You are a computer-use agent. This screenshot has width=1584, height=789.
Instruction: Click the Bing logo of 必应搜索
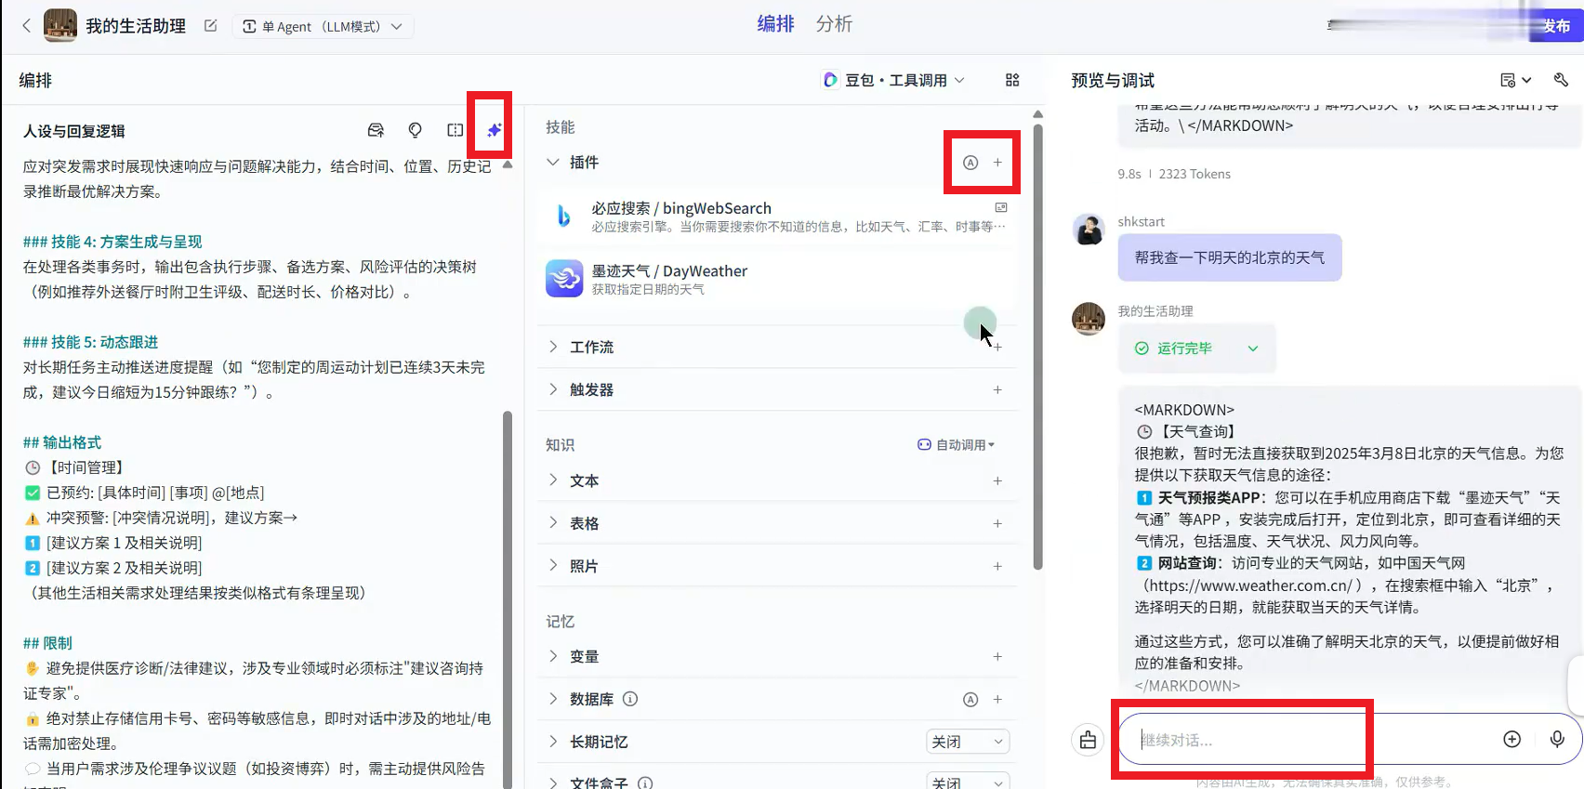point(564,216)
